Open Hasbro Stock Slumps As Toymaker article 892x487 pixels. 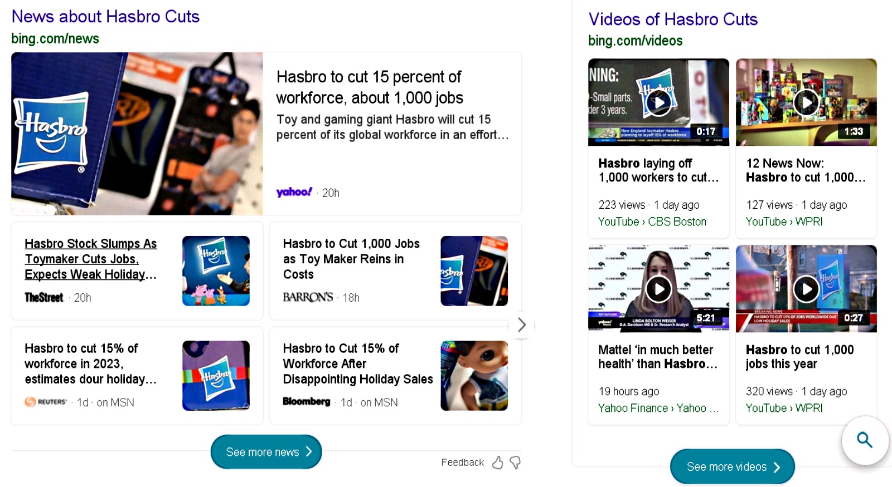click(91, 259)
